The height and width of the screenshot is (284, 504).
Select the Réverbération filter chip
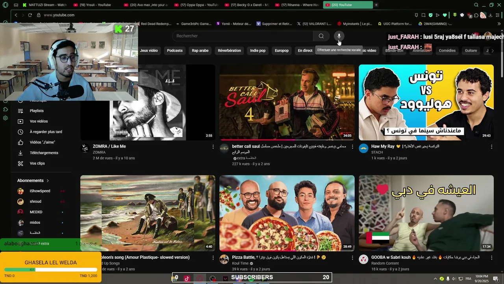[x=229, y=50]
